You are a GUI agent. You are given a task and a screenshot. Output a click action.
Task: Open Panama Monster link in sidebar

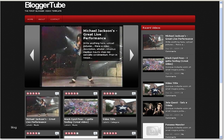tap(175, 125)
